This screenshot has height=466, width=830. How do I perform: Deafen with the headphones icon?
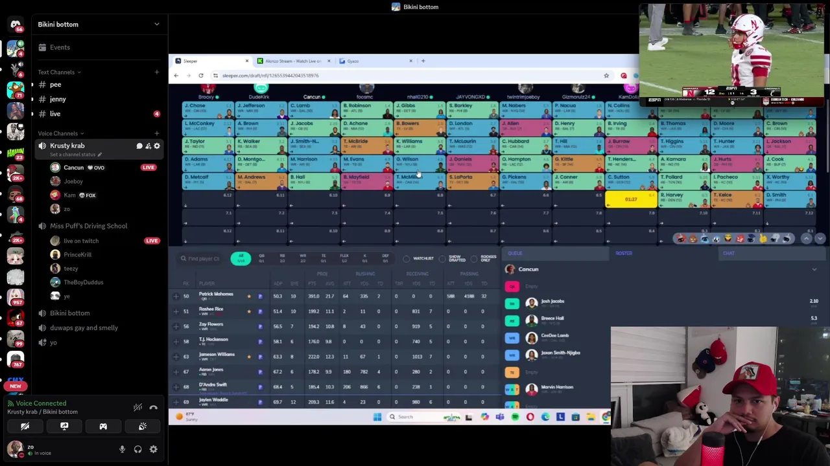tap(137, 449)
